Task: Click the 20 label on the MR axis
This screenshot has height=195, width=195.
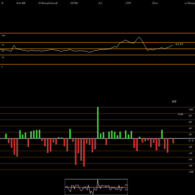Action: 190,135
